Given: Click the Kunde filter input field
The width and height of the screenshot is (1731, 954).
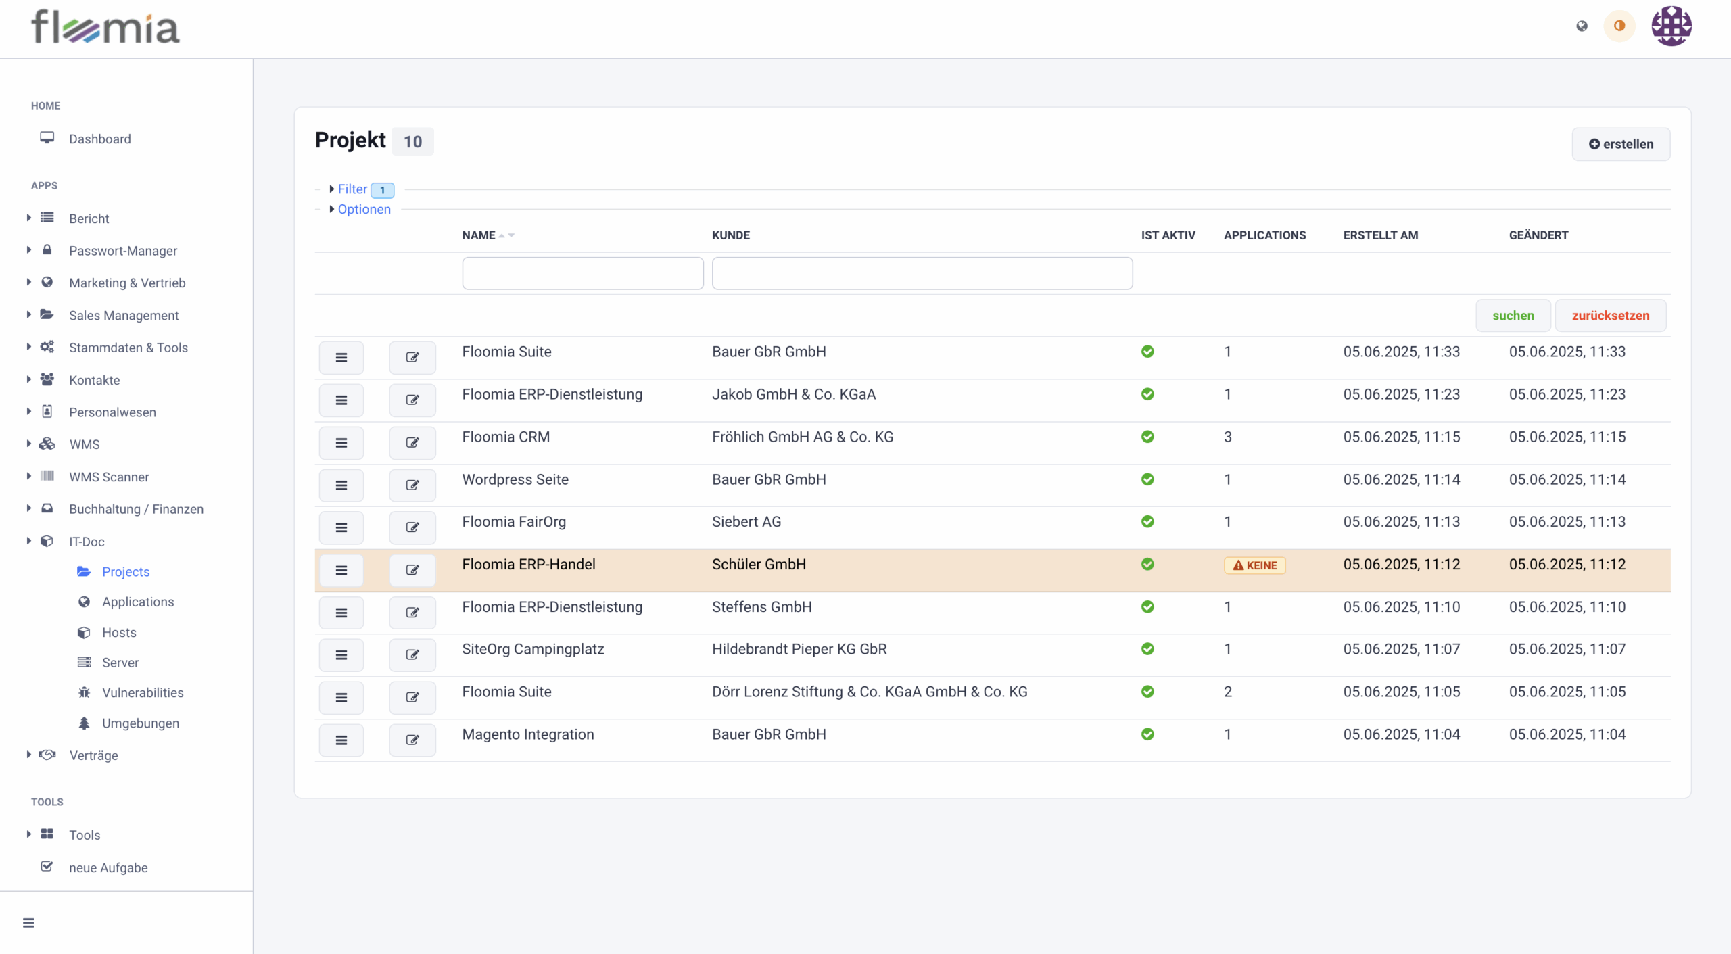Looking at the screenshot, I should pos(922,273).
